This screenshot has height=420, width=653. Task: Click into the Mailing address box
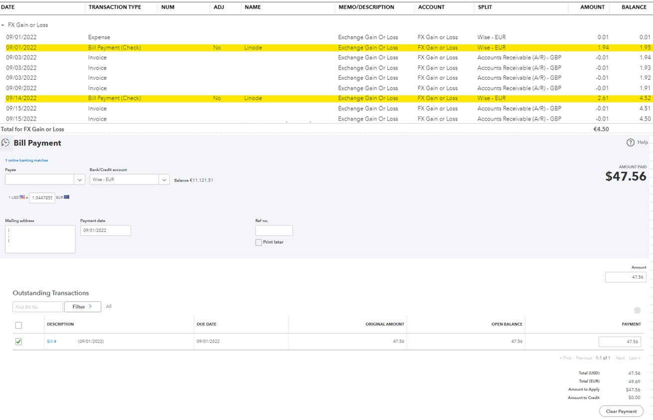[x=40, y=239]
